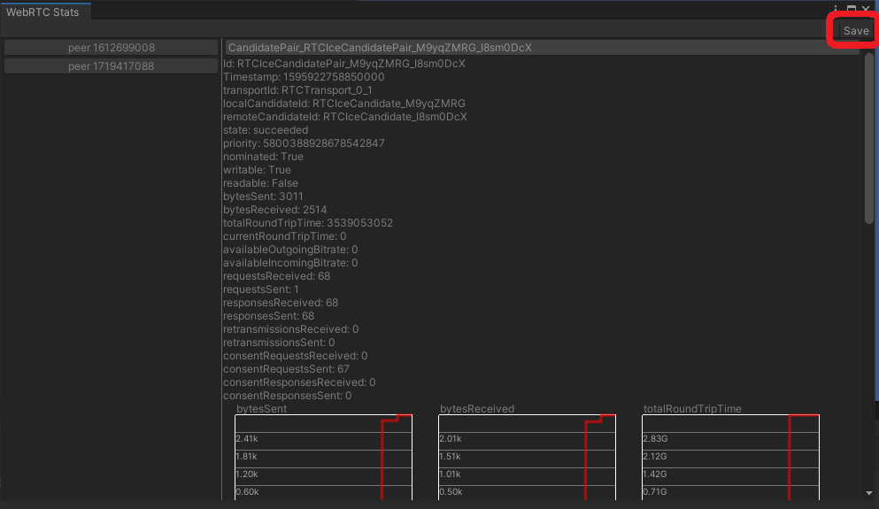Click the Save button
This screenshot has height=509, width=879.
coord(855,31)
